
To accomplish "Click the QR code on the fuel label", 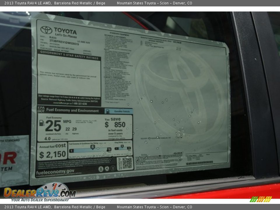I will (127, 163).
